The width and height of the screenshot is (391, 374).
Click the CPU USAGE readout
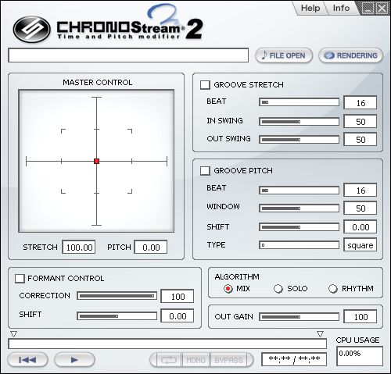point(360,356)
